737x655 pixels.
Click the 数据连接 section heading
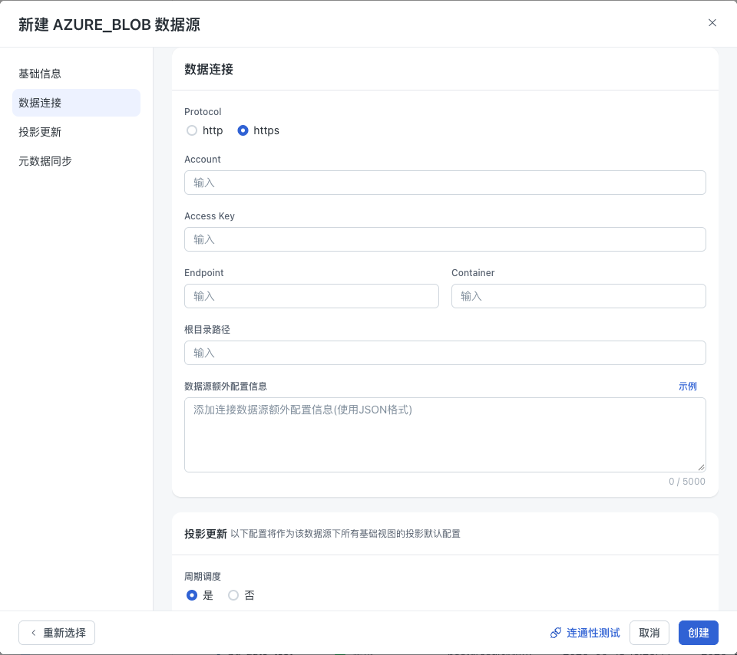(x=209, y=70)
